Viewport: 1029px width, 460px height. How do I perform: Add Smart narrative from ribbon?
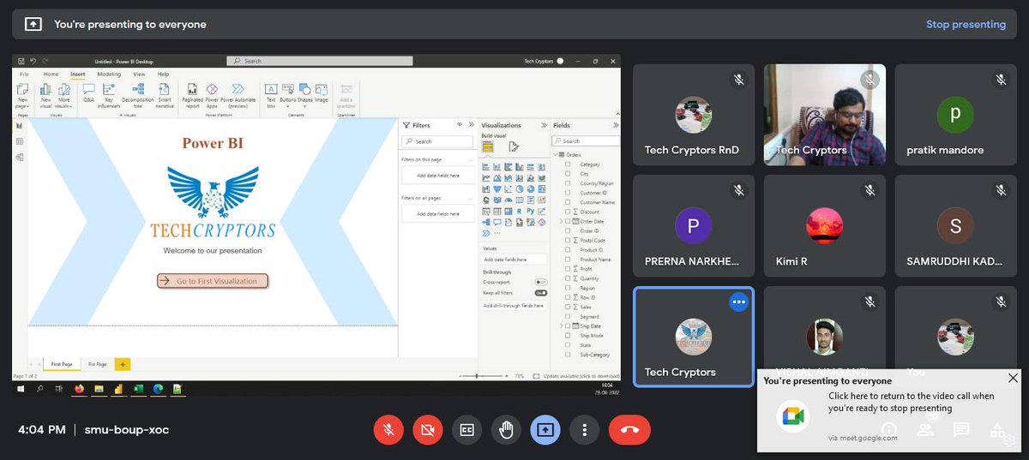[165, 94]
